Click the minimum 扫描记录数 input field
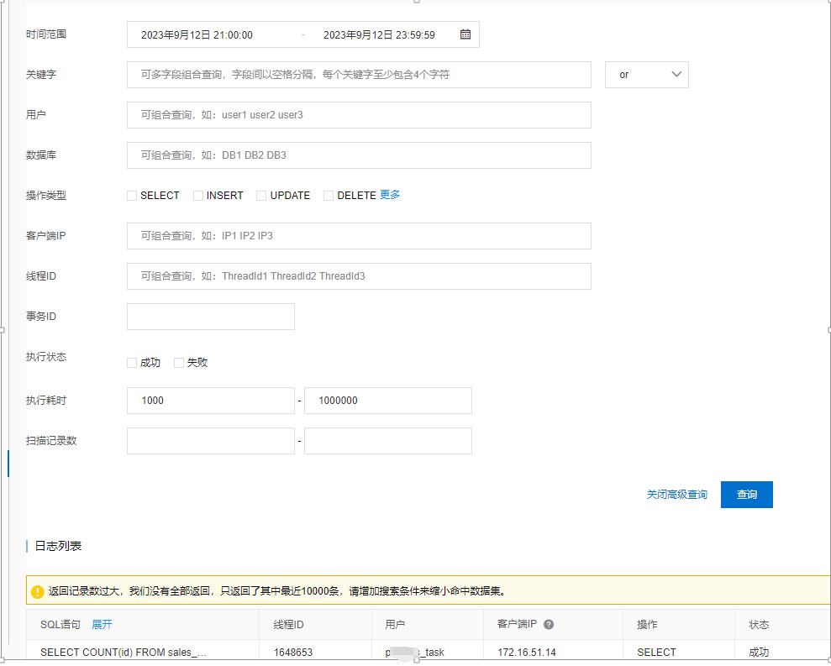The width and height of the screenshot is (831, 666). click(x=211, y=441)
